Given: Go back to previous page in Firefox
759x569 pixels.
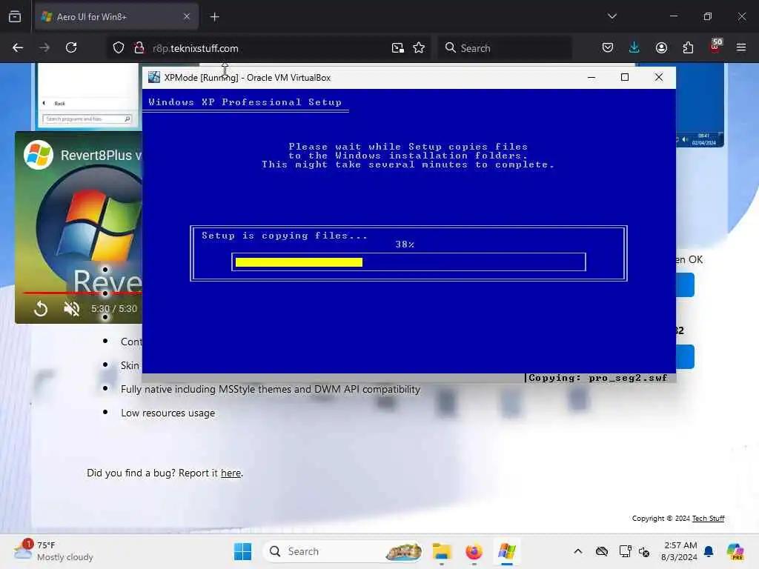Looking at the screenshot, I should click(18, 48).
